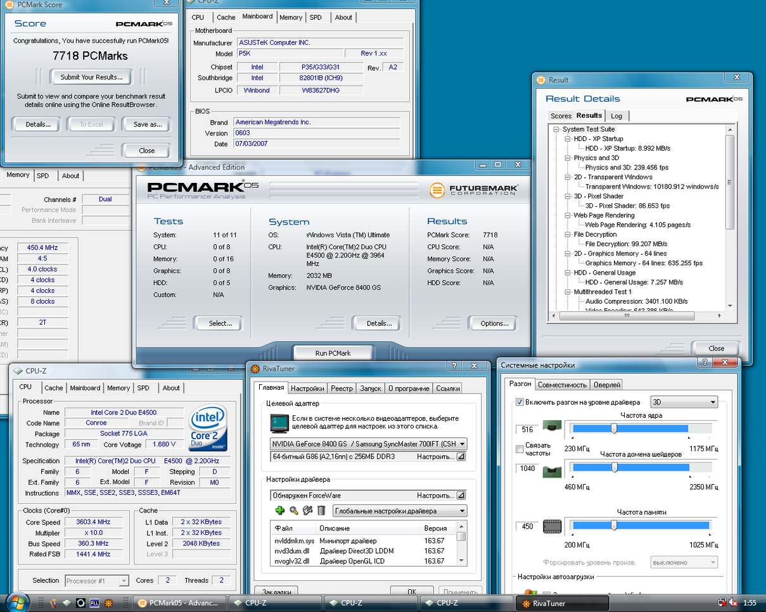Click the Настроить triangle button beside the G86 adapter info
The width and height of the screenshot is (766, 612).
461,456
